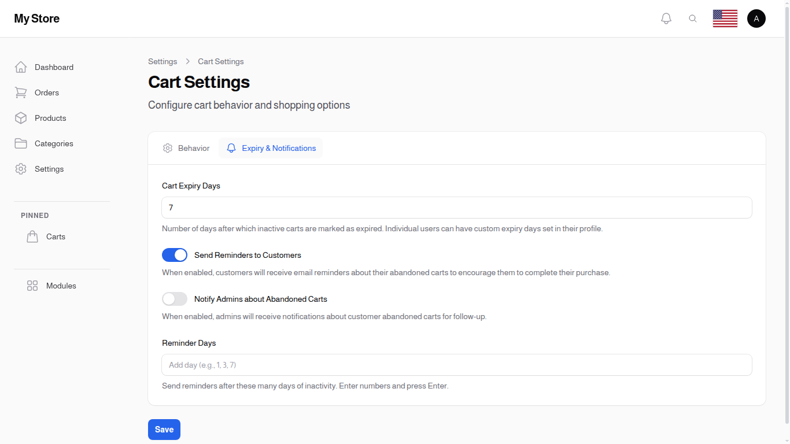
Task: Select the Expiry & Notifications tab
Action: (x=271, y=147)
